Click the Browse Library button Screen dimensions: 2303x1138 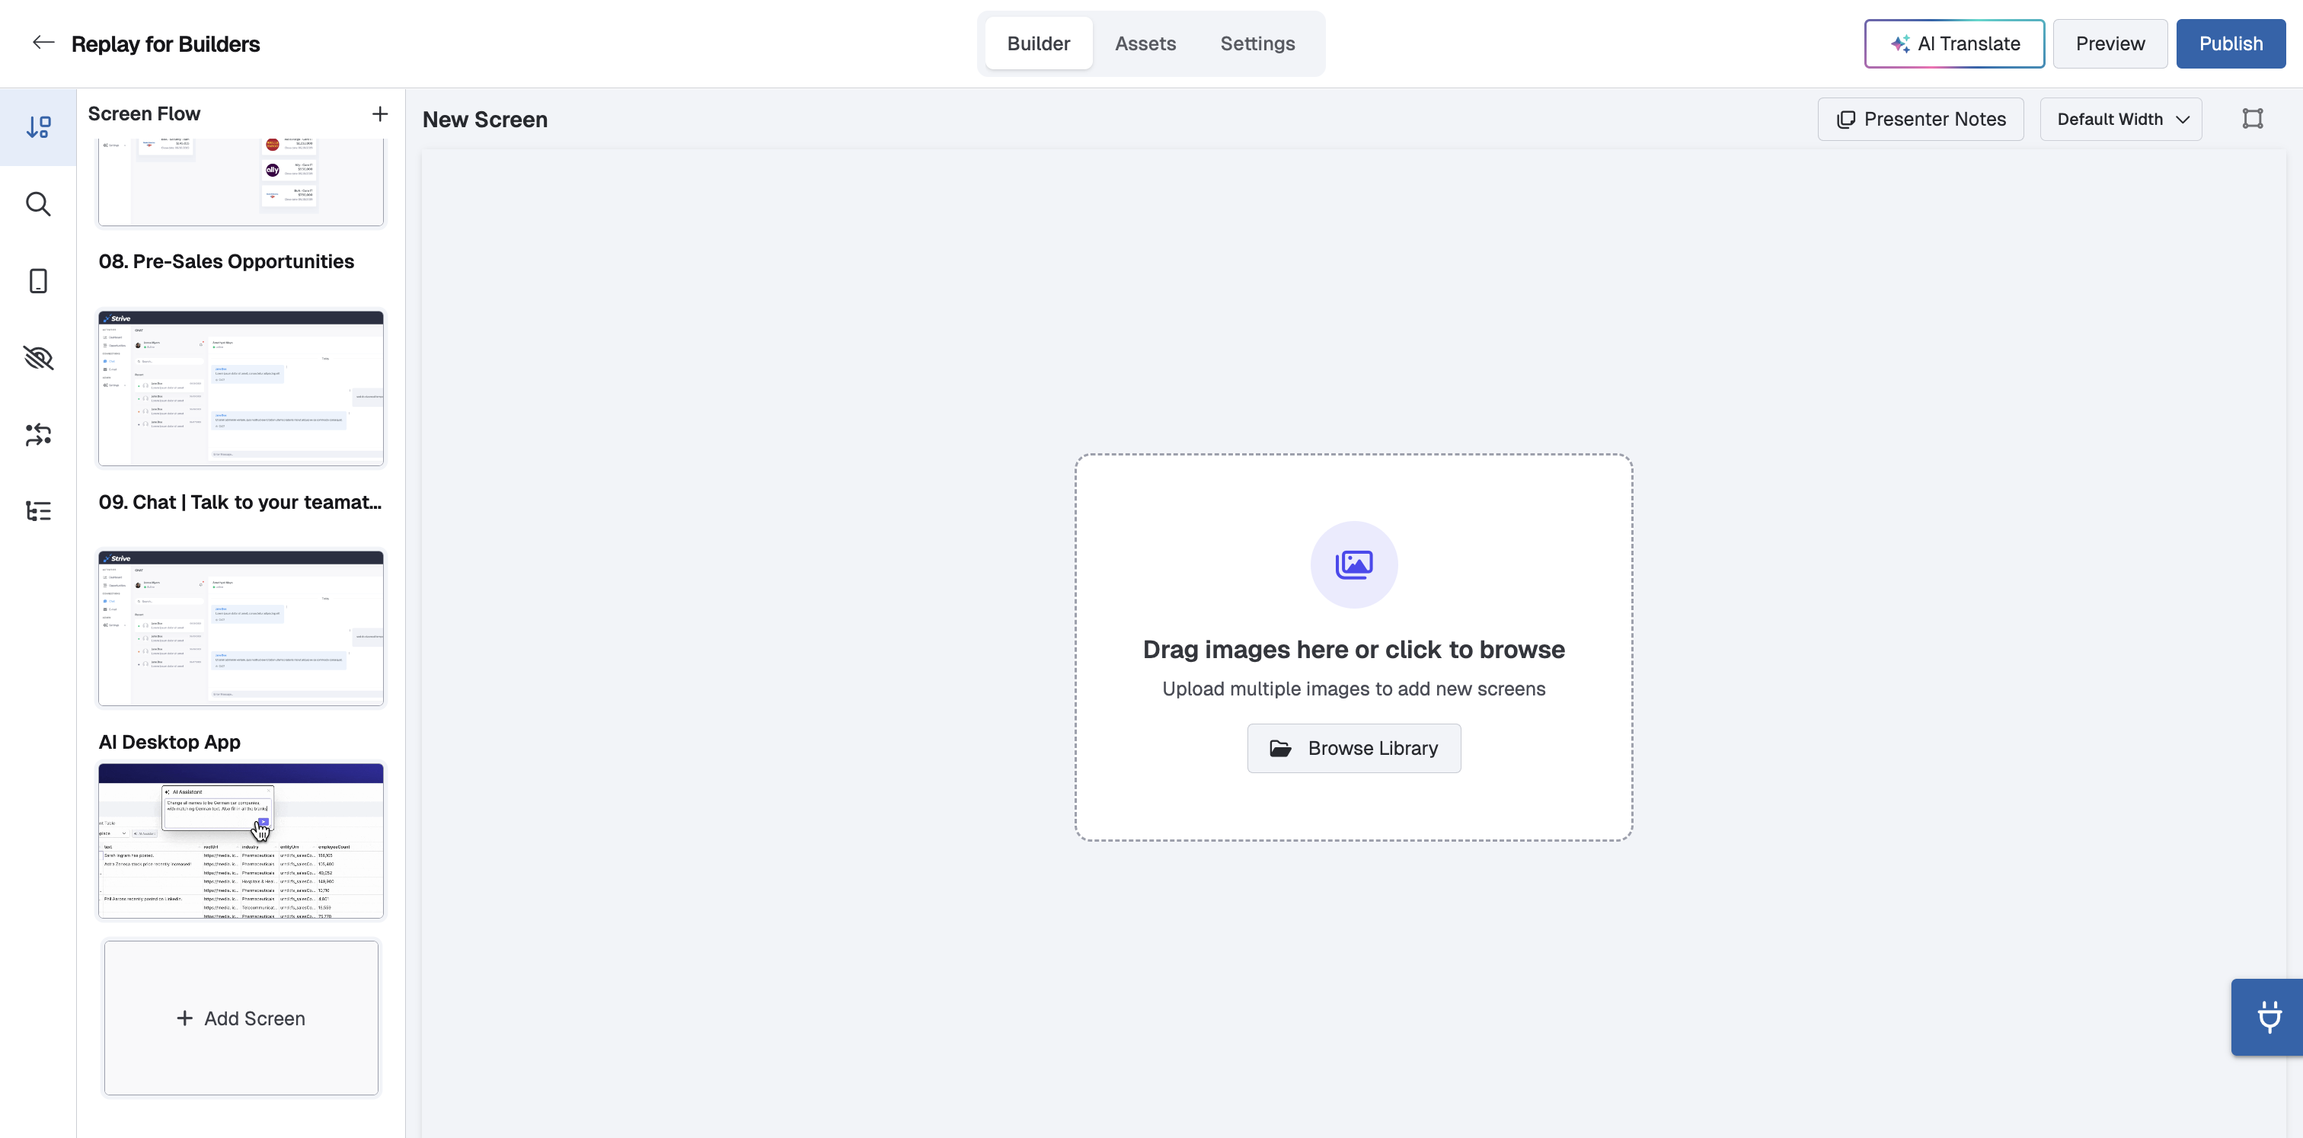[1353, 748]
